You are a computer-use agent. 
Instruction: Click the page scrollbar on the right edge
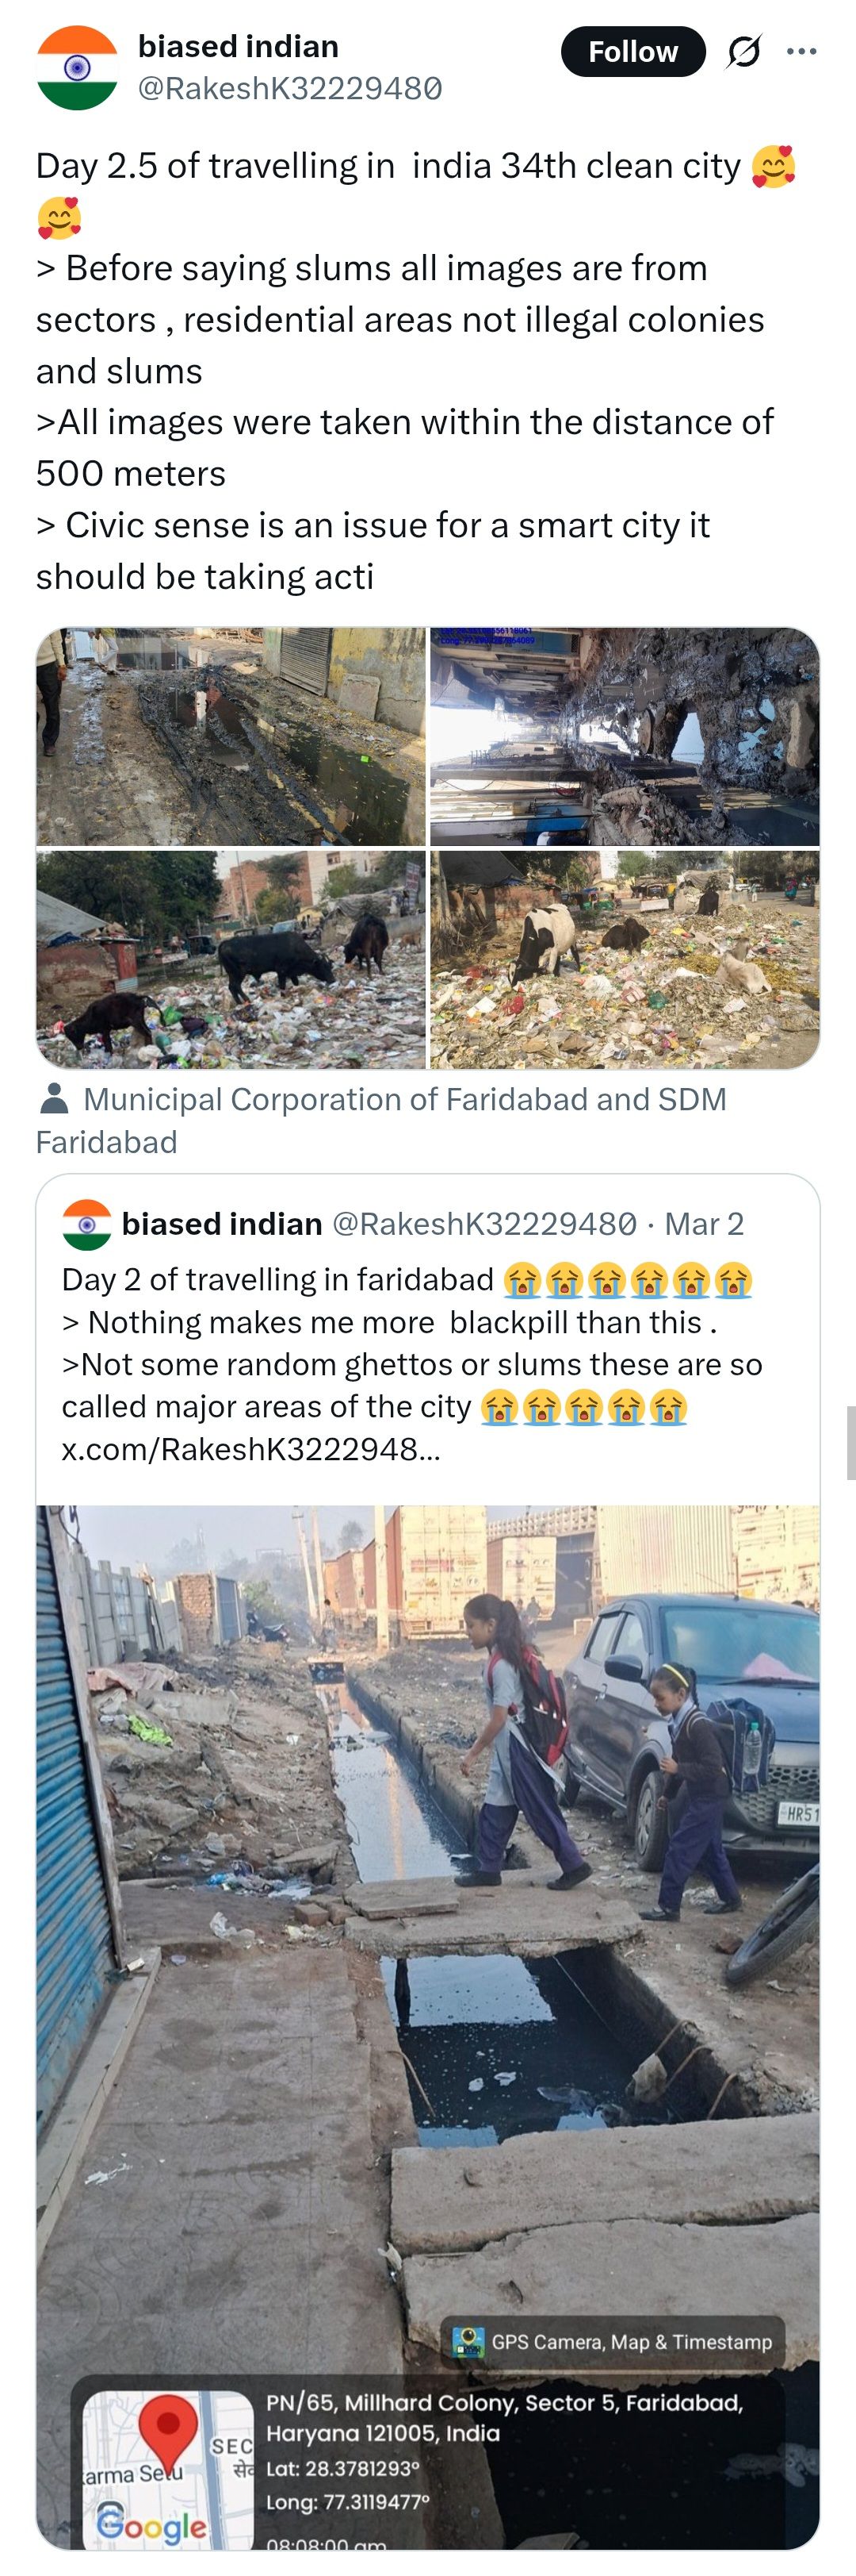tap(850, 1442)
